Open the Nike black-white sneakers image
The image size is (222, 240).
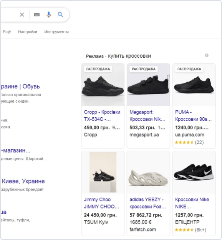click(x=194, y=172)
